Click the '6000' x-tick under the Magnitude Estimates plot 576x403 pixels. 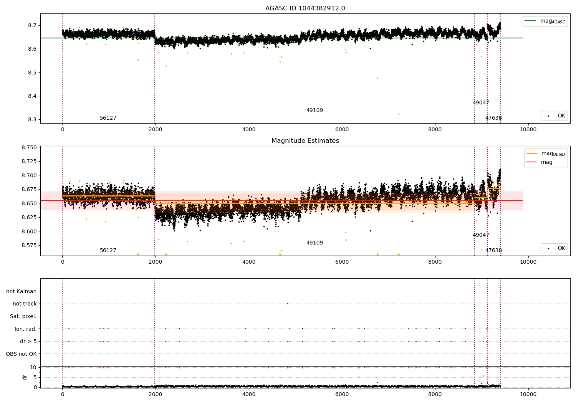(342, 262)
